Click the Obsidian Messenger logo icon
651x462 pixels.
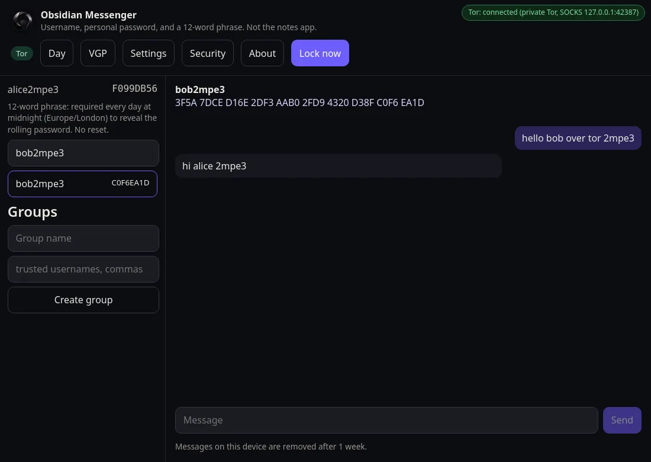[22, 20]
